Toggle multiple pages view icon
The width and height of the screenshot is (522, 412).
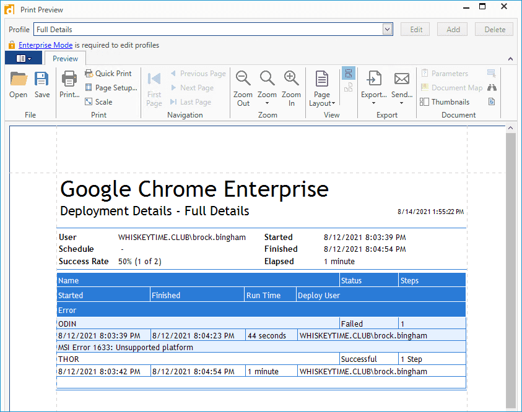pos(349,87)
